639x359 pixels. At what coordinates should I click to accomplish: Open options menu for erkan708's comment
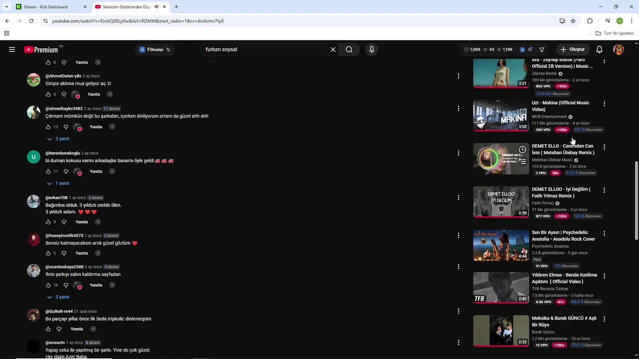coord(458,198)
